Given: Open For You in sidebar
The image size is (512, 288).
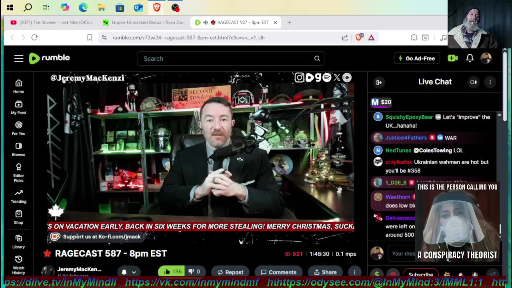Looking at the screenshot, I should click(x=18, y=128).
